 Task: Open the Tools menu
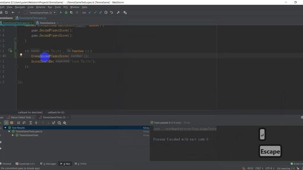click(x=58, y=7)
